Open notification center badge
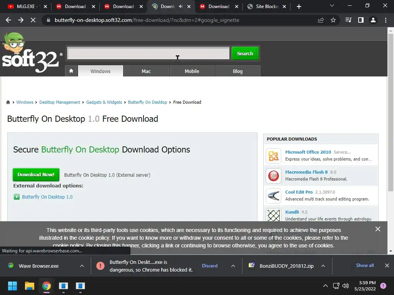This screenshot has width=394, height=295. (383, 286)
